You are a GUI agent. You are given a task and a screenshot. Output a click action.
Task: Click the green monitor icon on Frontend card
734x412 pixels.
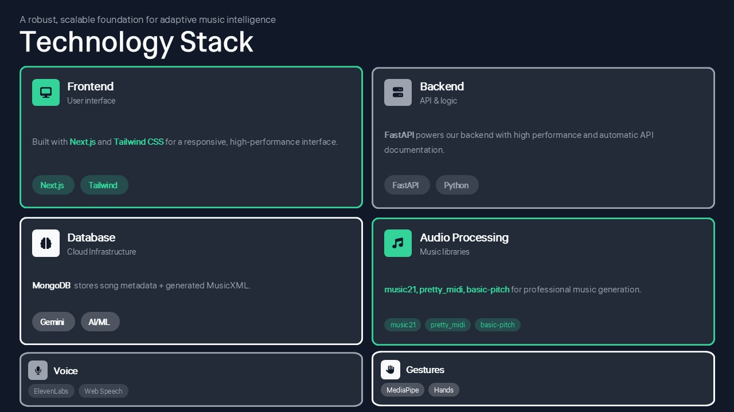(x=46, y=92)
